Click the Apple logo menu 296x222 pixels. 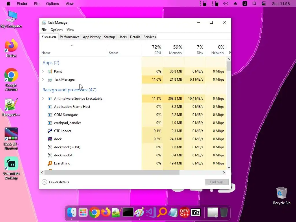8,3
